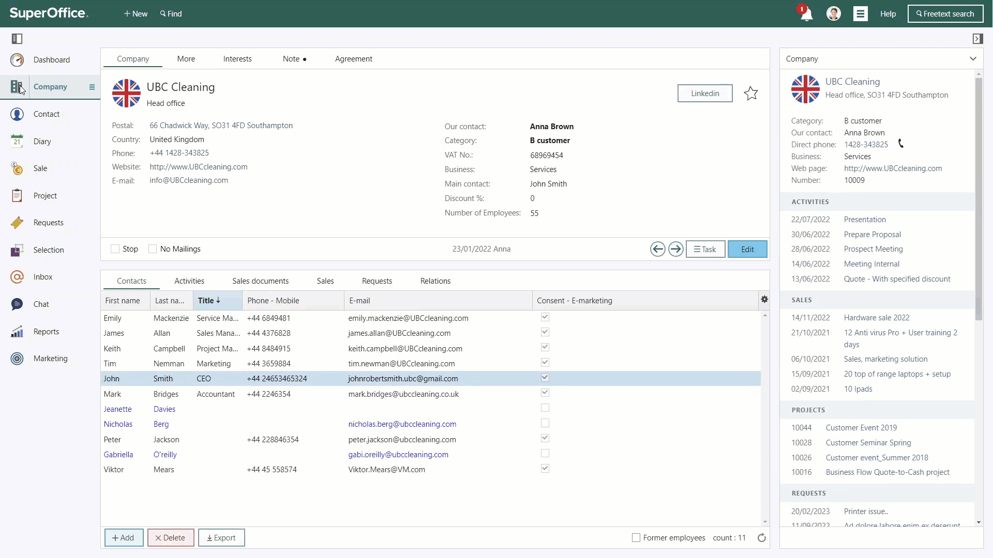993x558 pixels.
Task: Expand the Company preview panel dropdown chevron
Action: [973, 59]
